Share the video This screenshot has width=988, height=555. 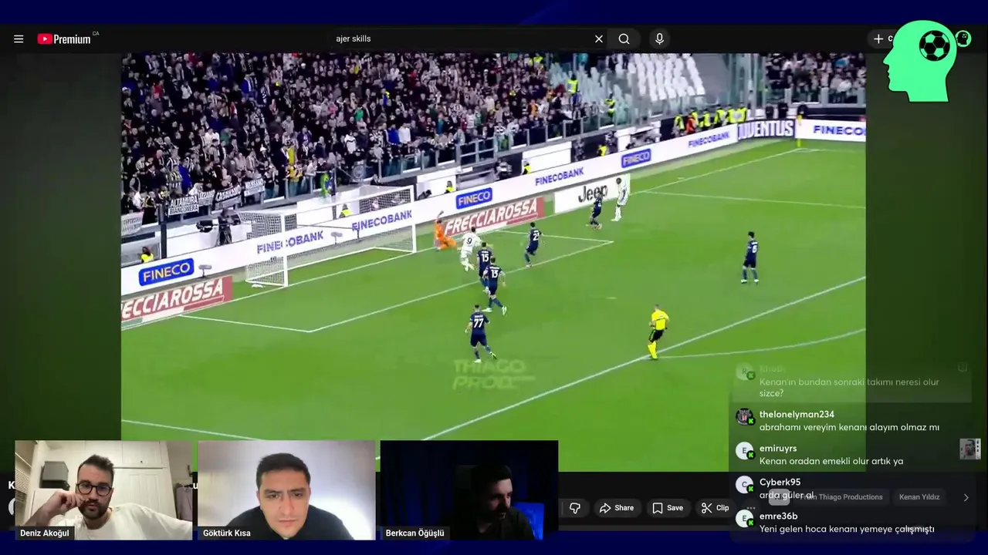pyautogui.click(x=617, y=508)
